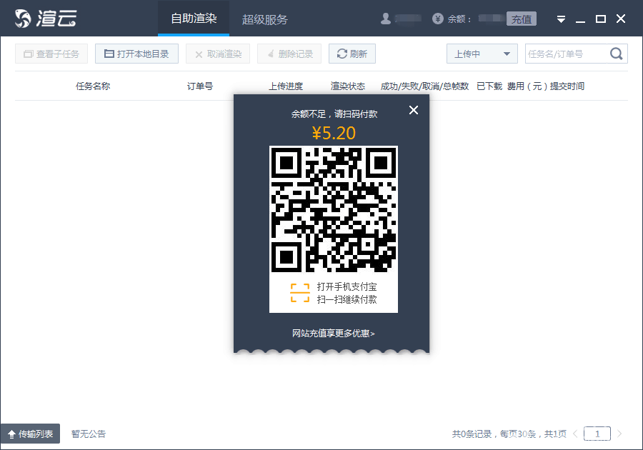The image size is (643, 450).
Task: Switch to the 自助渲染 tab
Action: [x=194, y=19]
